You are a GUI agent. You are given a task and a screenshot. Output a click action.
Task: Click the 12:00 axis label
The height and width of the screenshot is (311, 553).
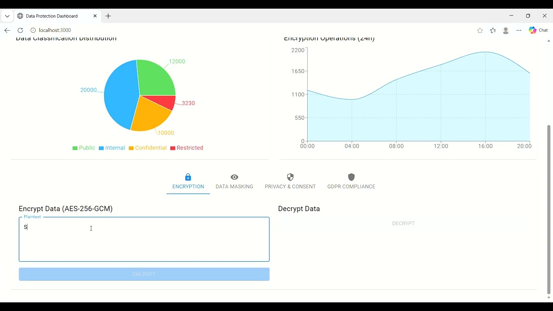coord(441,146)
